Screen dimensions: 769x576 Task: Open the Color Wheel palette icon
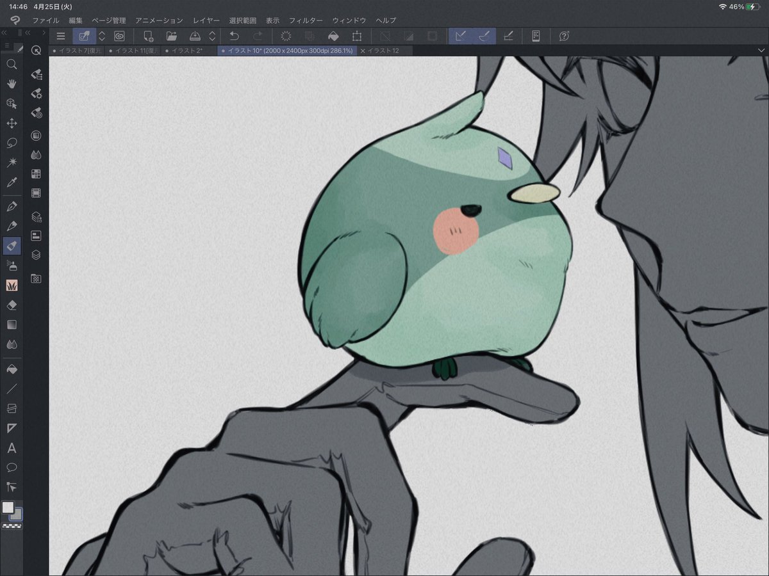click(37, 136)
